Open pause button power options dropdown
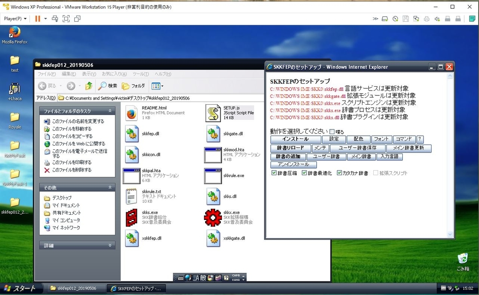 46,18
